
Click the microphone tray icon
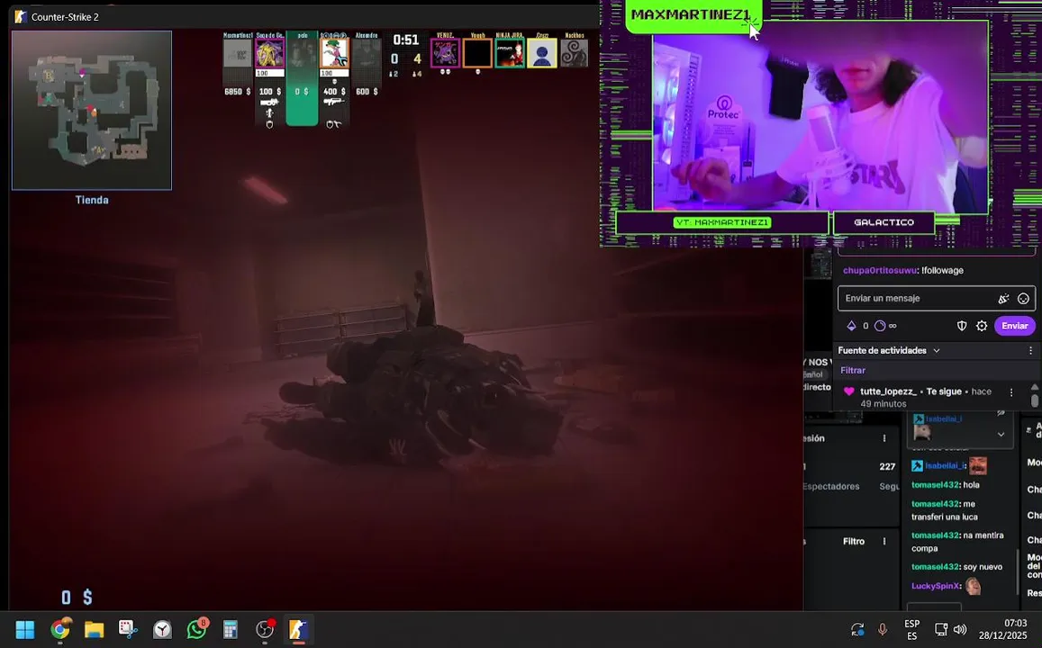point(883,629)
